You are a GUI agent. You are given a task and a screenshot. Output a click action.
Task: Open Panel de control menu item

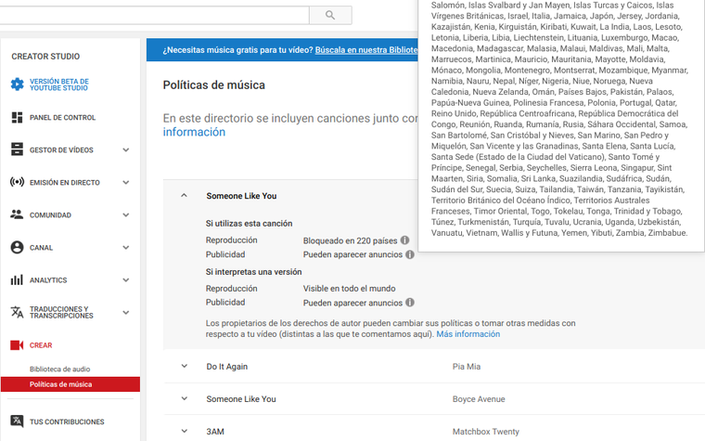pyautogui.click(x=62, y=118)
